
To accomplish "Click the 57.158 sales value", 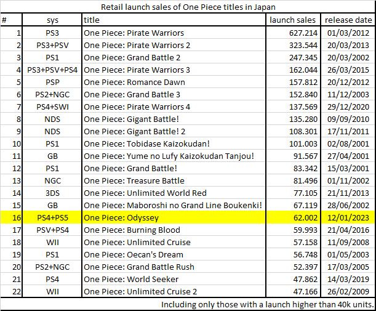I will pos(305,243).
